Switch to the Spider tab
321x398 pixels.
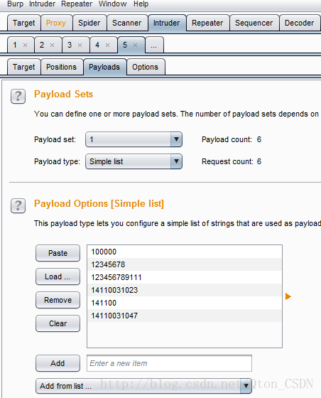(89, 23)
